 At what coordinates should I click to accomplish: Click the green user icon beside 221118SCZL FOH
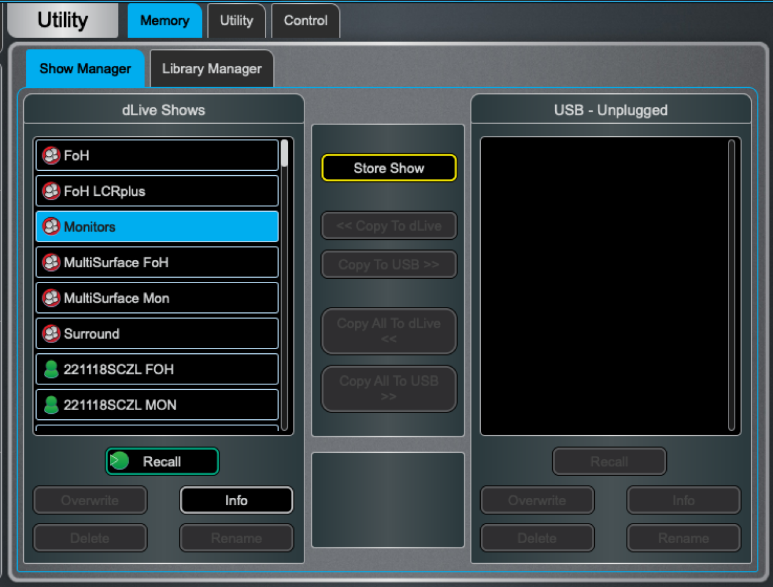click(x=51, y=369)
